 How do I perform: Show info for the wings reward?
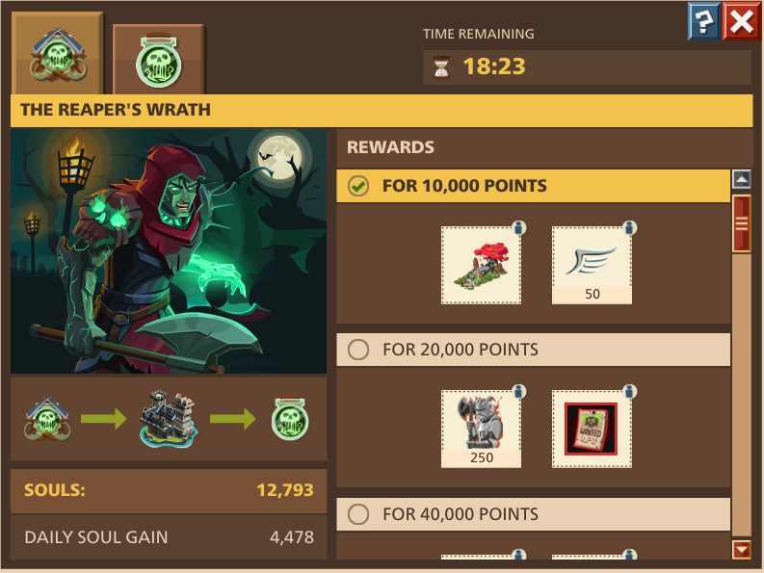coord(630,227)
